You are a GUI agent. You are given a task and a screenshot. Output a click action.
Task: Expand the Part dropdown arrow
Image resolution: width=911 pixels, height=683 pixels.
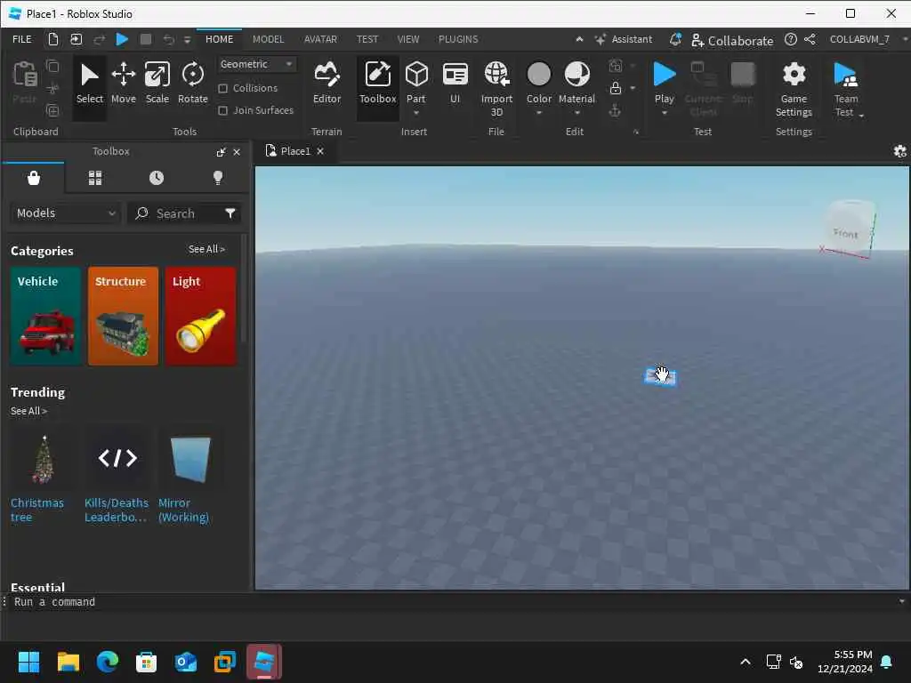tap(416, 113)
